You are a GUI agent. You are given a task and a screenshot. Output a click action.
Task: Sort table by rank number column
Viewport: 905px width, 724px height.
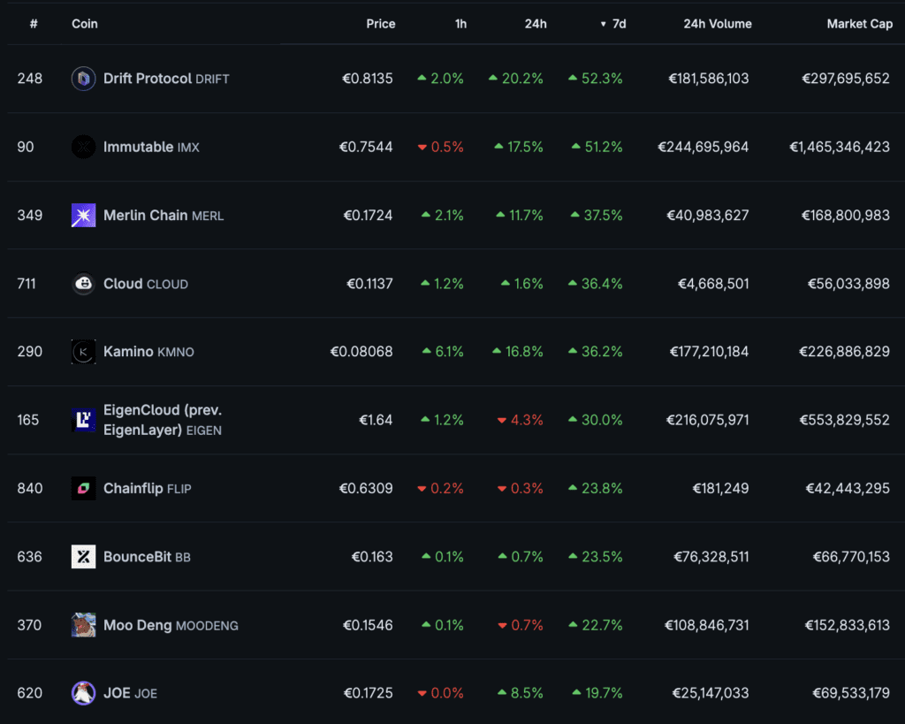tap(34, 24)
